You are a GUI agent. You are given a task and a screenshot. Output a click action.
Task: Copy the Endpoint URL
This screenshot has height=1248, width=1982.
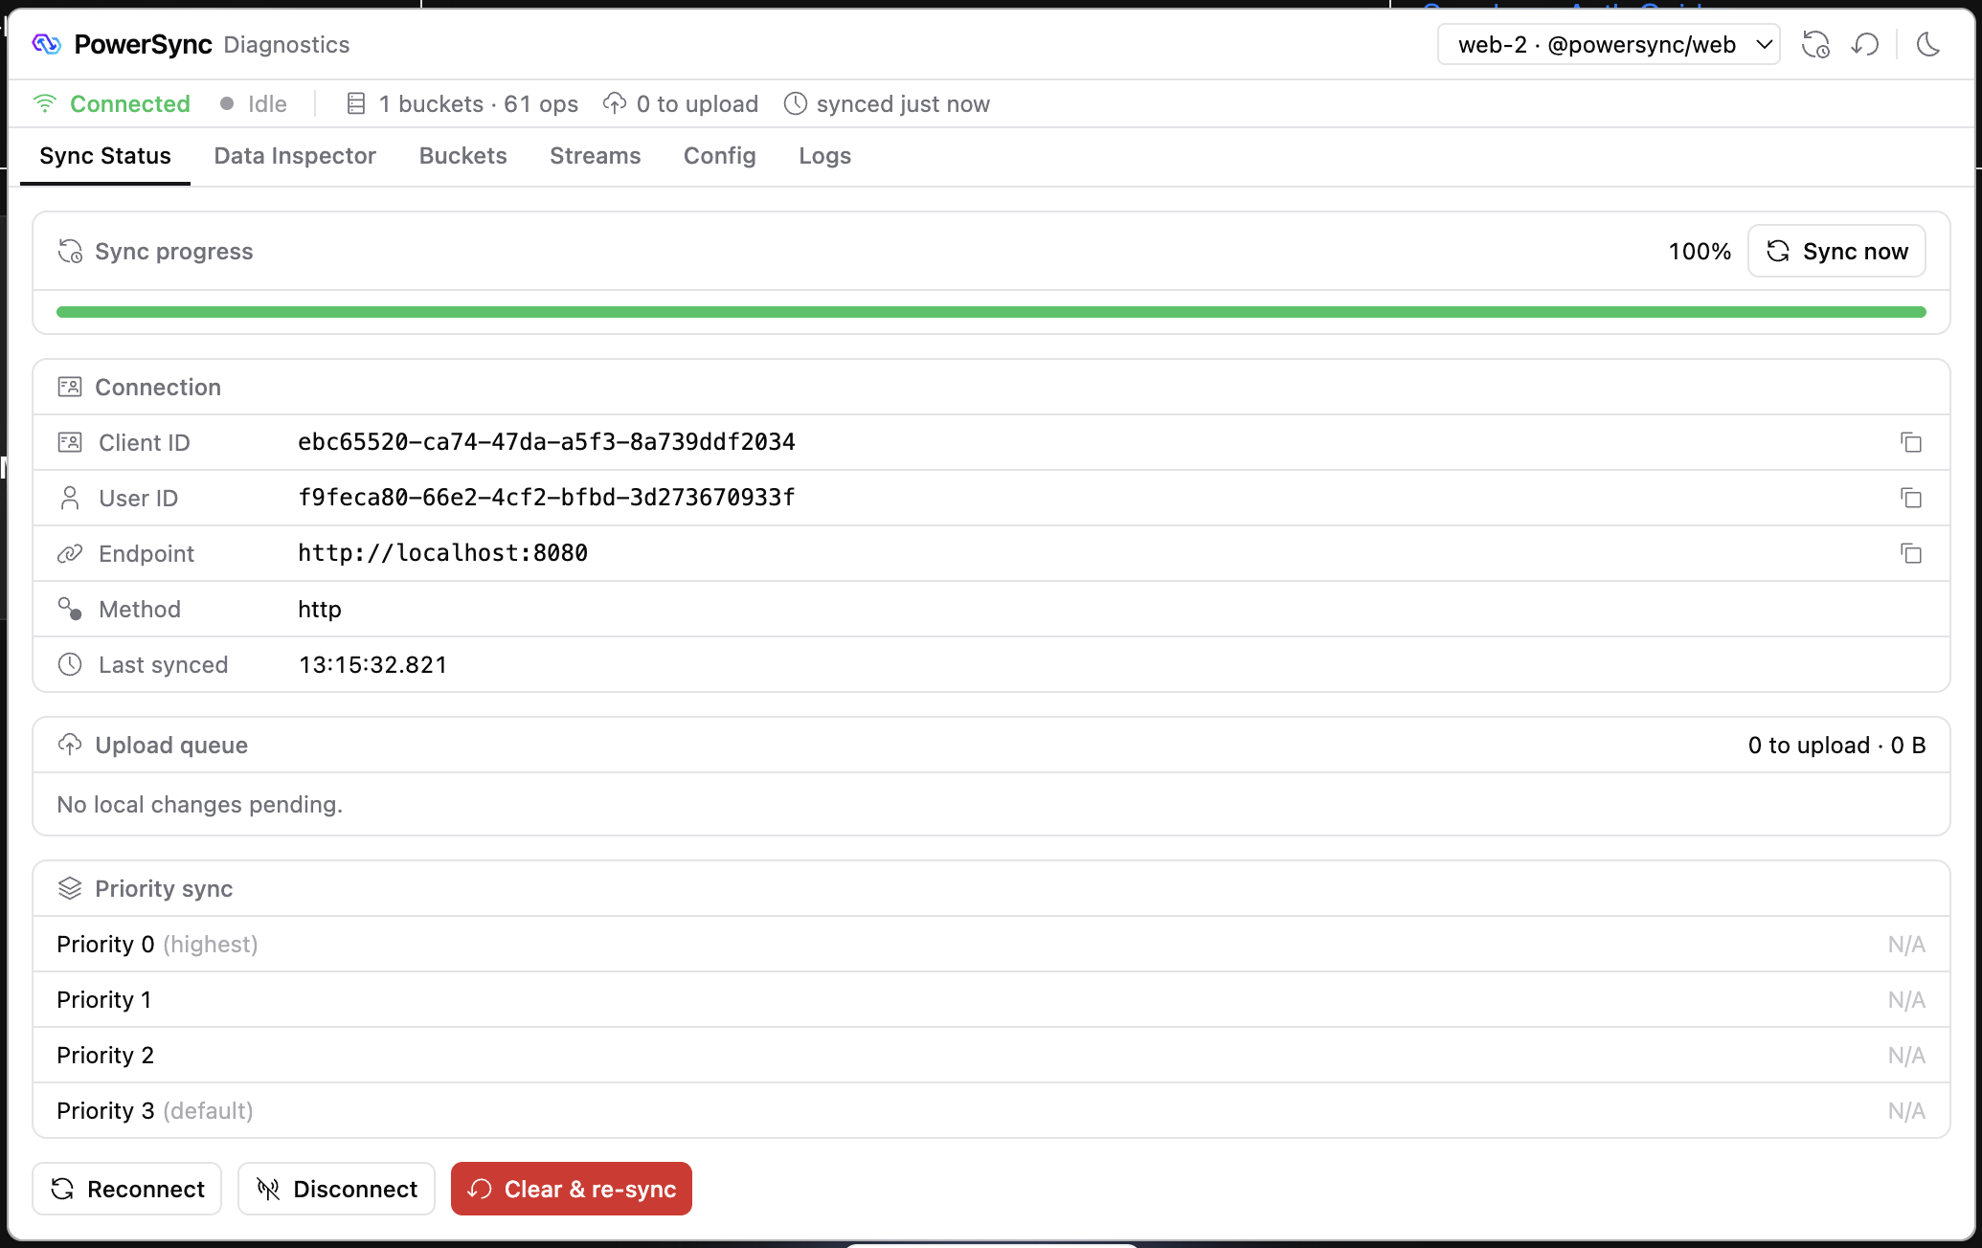(1911, 553)
